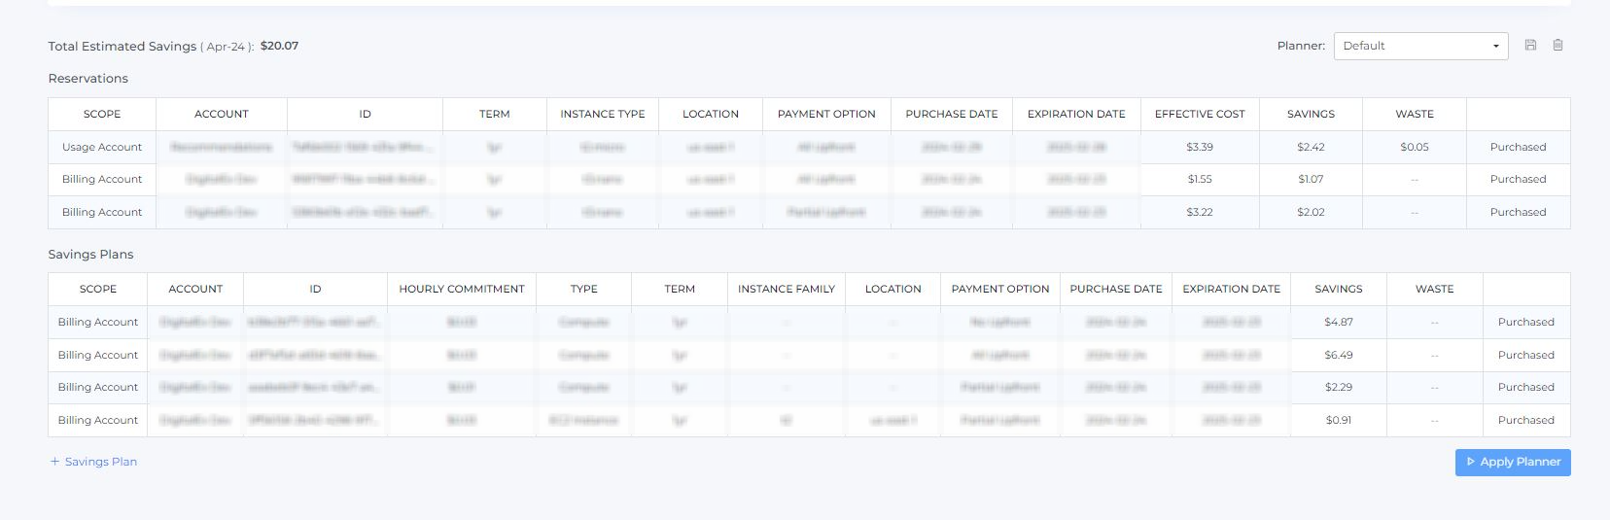Select the $0.05 waste cell
1610x520 pixels.
coord(1415,147)
